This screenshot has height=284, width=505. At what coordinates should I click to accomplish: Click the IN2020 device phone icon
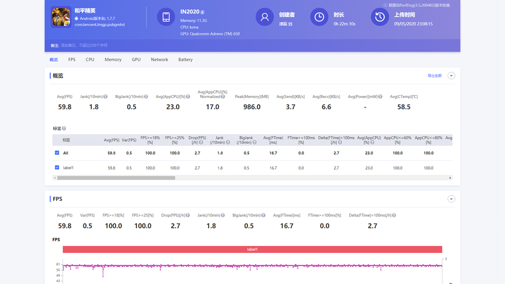pos(166,17)
